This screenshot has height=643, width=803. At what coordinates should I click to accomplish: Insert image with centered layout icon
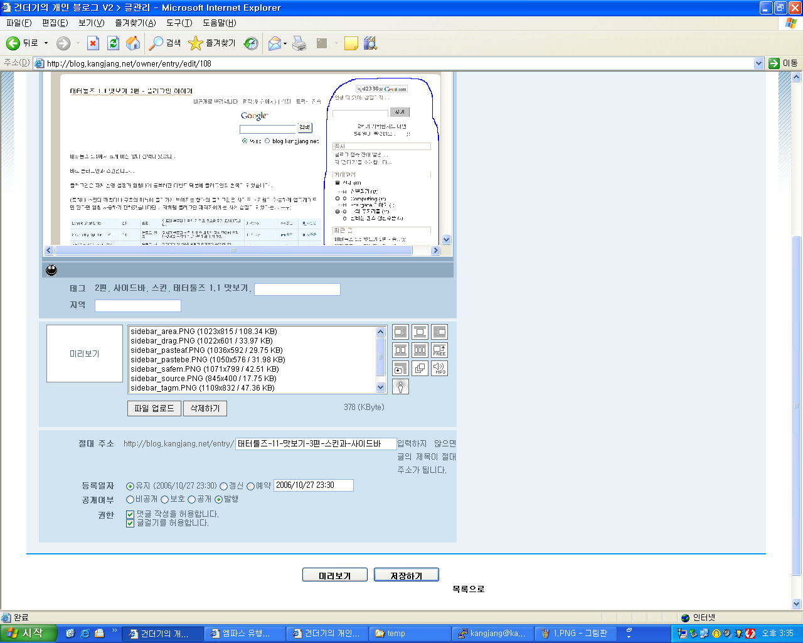point(419,332)
